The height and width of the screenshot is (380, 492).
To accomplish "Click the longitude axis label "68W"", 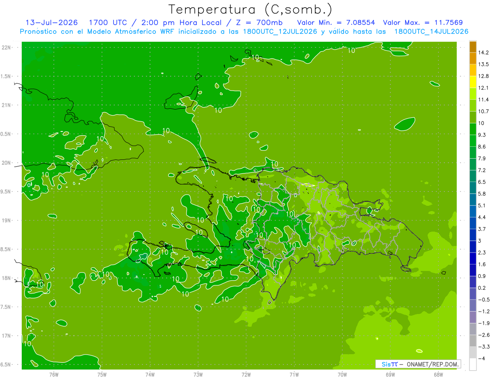I will [438, 375].
